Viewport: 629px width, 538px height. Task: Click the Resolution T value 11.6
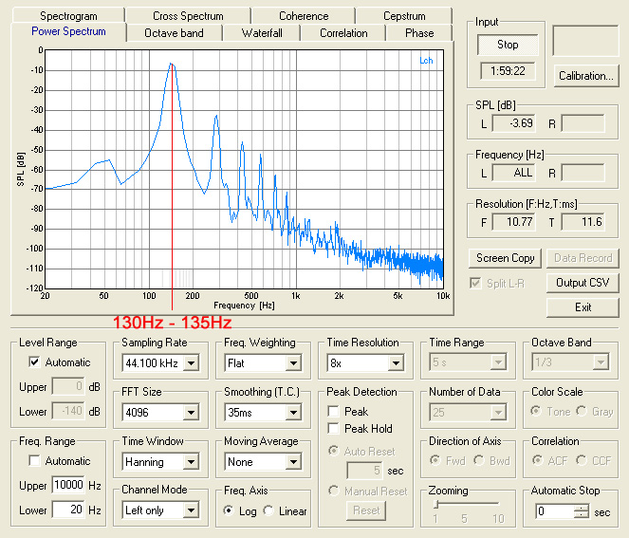[583, 222]
